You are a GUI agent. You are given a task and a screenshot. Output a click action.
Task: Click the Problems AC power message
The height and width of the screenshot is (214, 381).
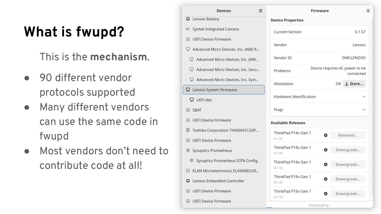pyautogui.click(x=338, y=71)
